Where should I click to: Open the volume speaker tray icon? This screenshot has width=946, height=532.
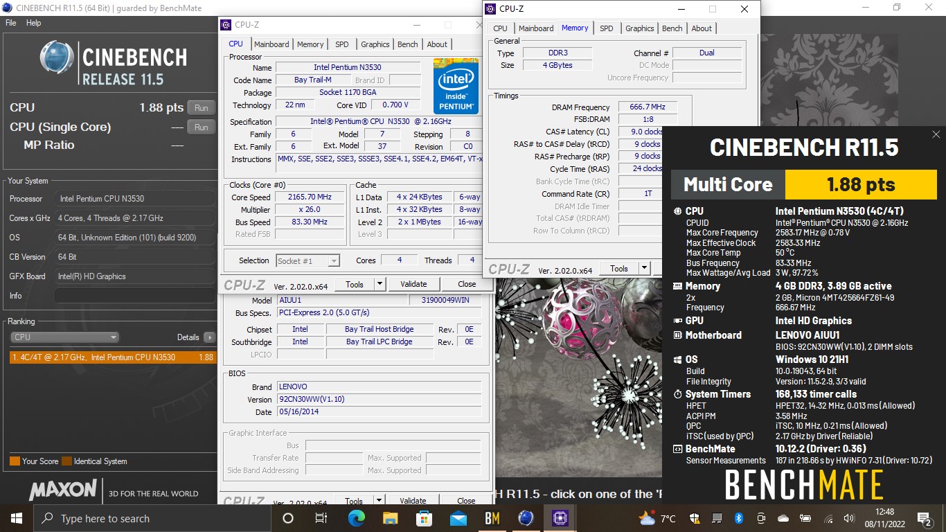[x=849, y=518]
